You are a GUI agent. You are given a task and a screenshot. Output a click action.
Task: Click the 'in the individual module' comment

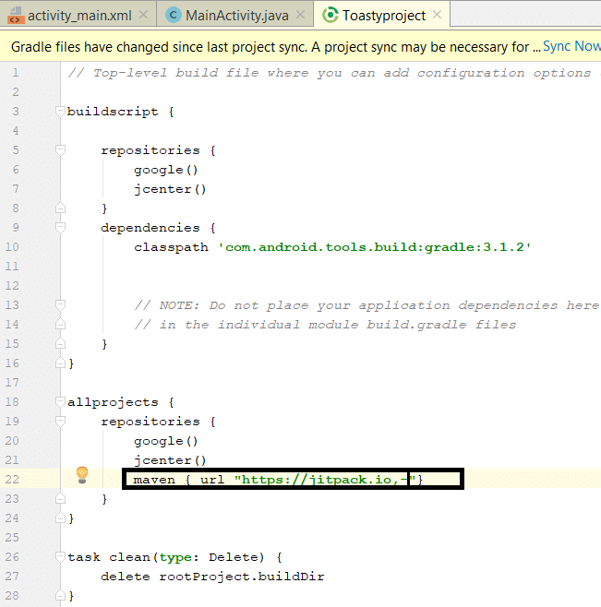pyautogui.click(x=325, y=325)
